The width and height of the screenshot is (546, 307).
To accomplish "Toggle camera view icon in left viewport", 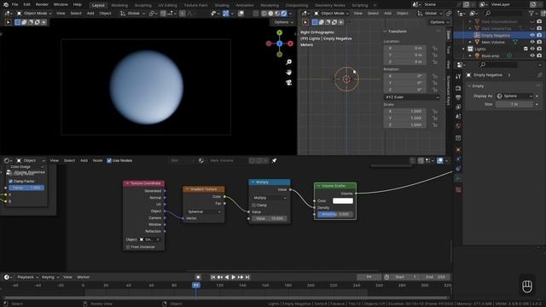I will click(288, 83).
